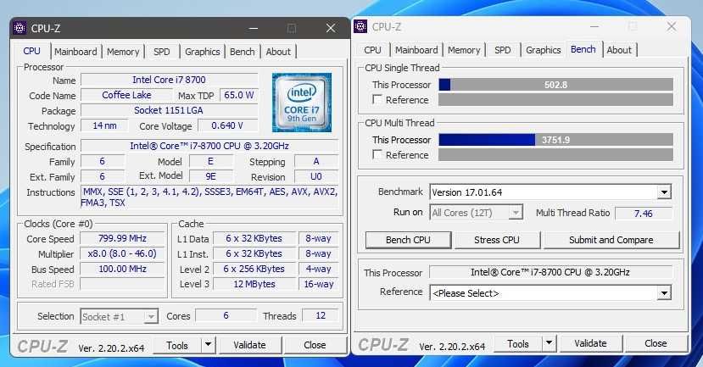Click the Core Voltage value 0.640 V
The width and height of the screenshot is (703, 367).
click(x=228, y=125)
